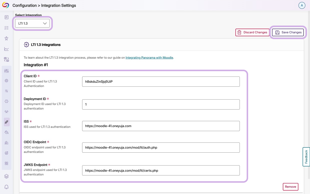
Task: Focus the Client ID input field
Action: click(161, 82)
